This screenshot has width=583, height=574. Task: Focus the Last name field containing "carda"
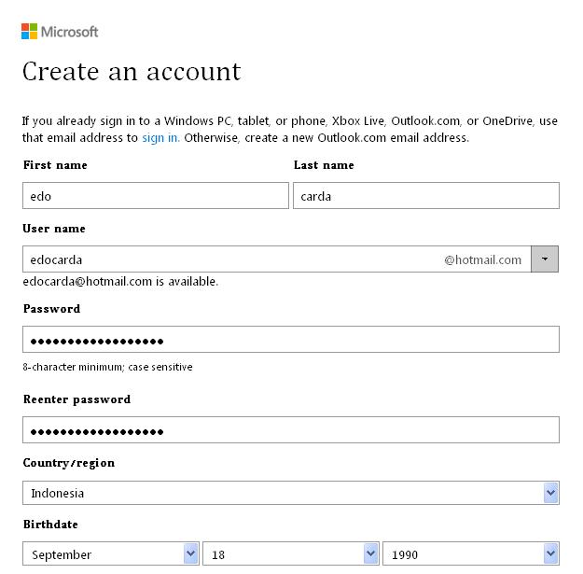coord(425,196)
